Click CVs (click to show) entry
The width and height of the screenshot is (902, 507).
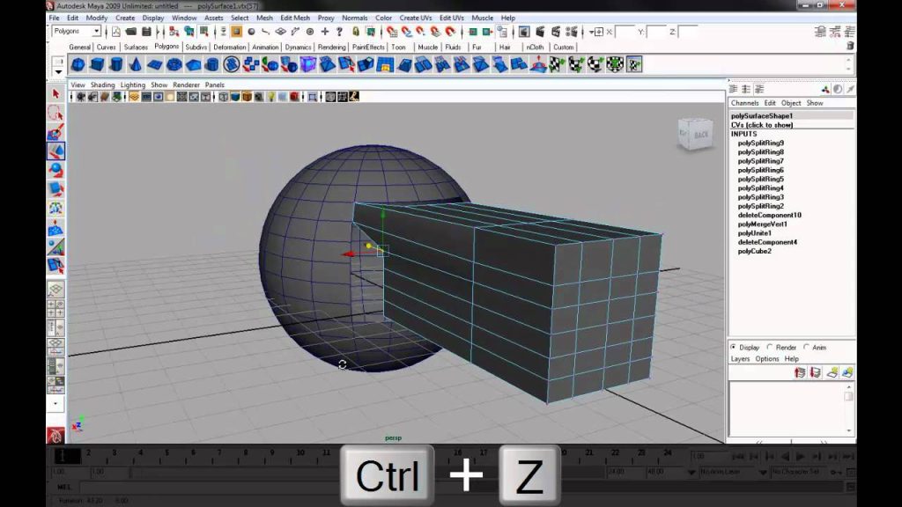point(762,125)
